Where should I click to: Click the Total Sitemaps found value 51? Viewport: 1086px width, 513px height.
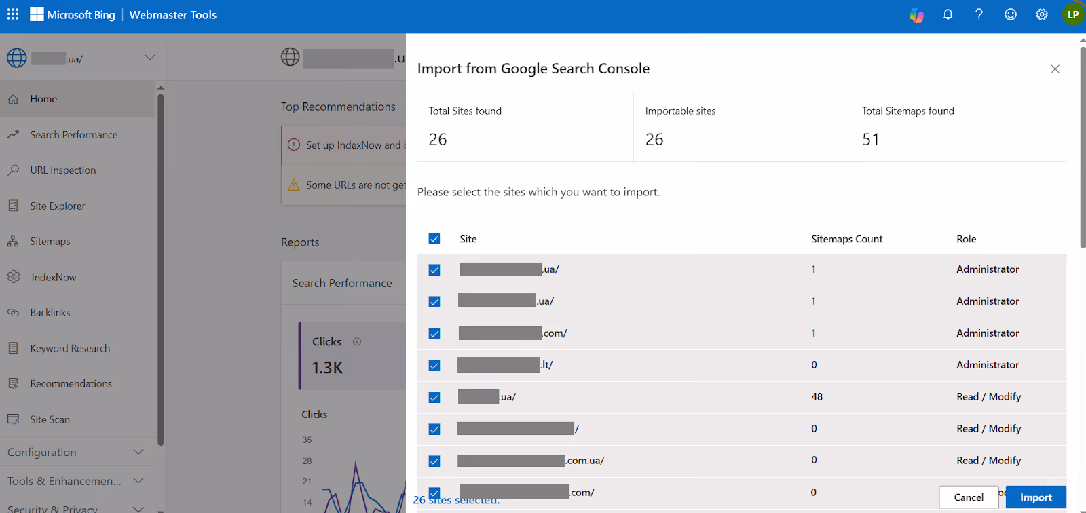click(871, 140)
